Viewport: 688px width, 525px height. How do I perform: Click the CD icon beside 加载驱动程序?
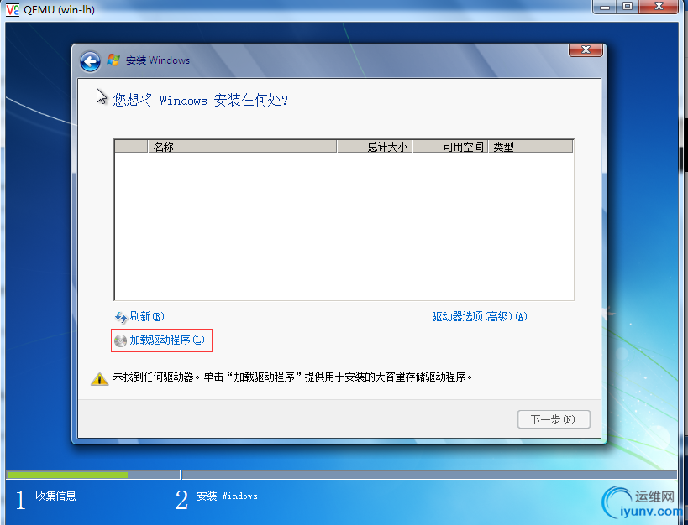[120, 341]
